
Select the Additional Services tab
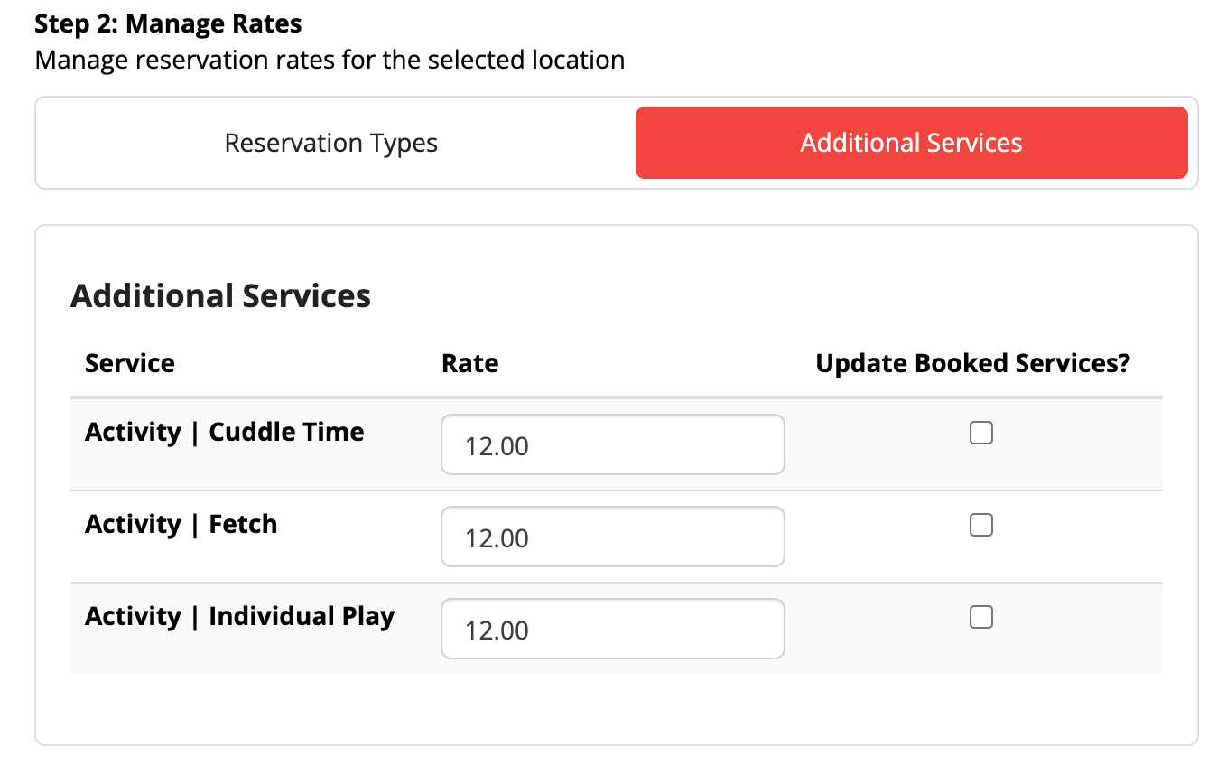click(911, 143)
